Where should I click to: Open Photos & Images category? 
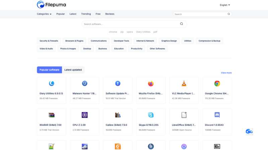(68, 49)
